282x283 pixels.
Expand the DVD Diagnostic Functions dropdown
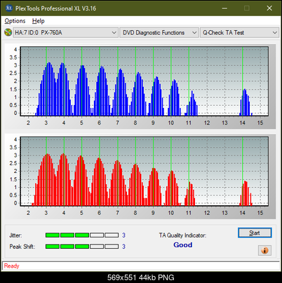(x=159, y=33)
